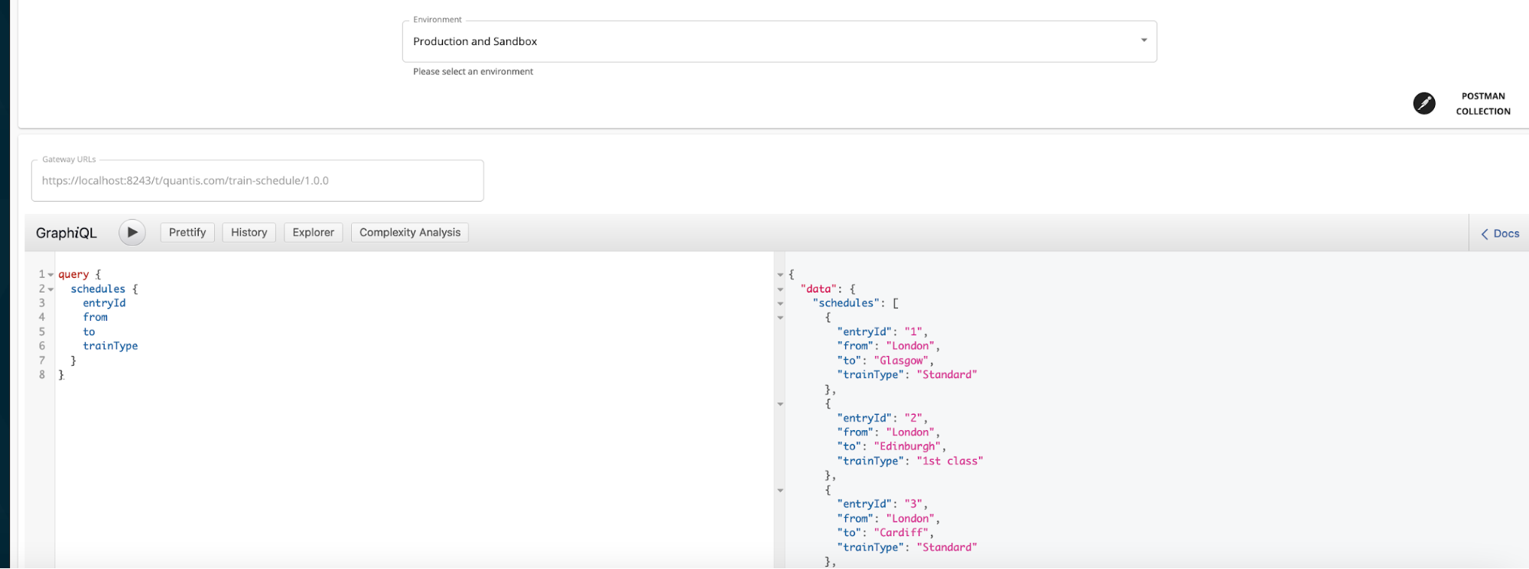
Task: Open the Postman collection pen icon
Action: (x=1423, y=103)
